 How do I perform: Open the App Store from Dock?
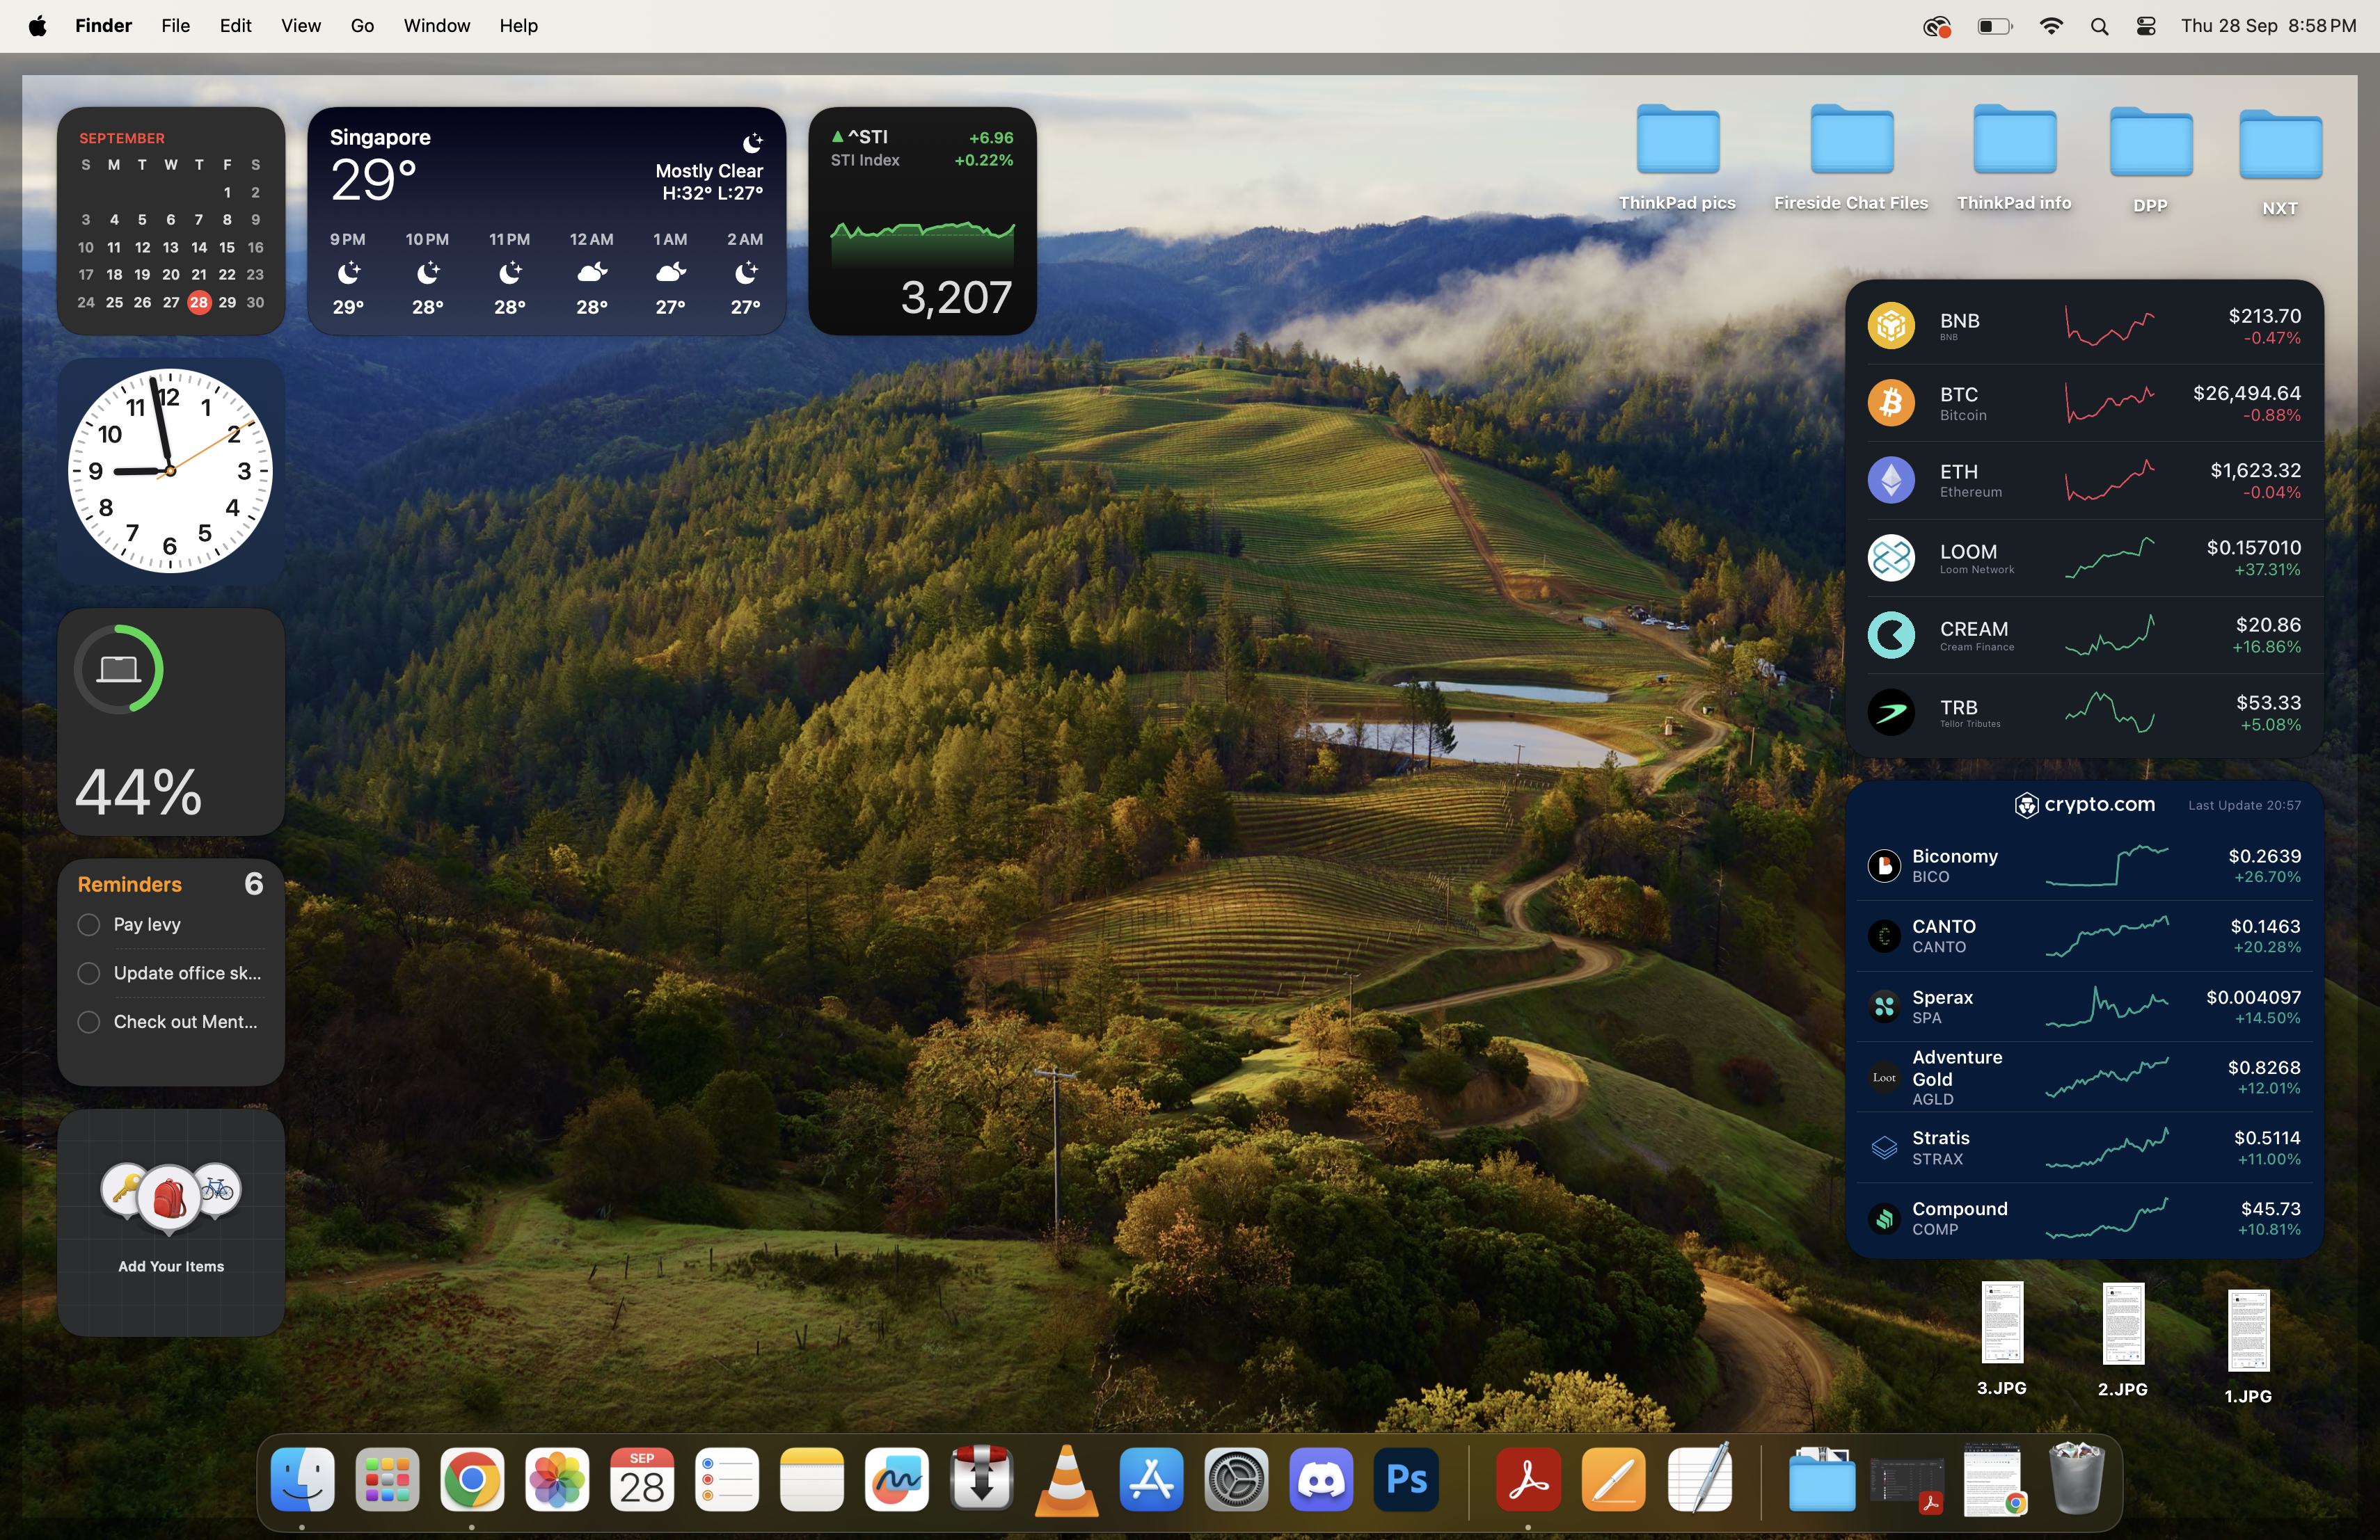point(1152,1479)
